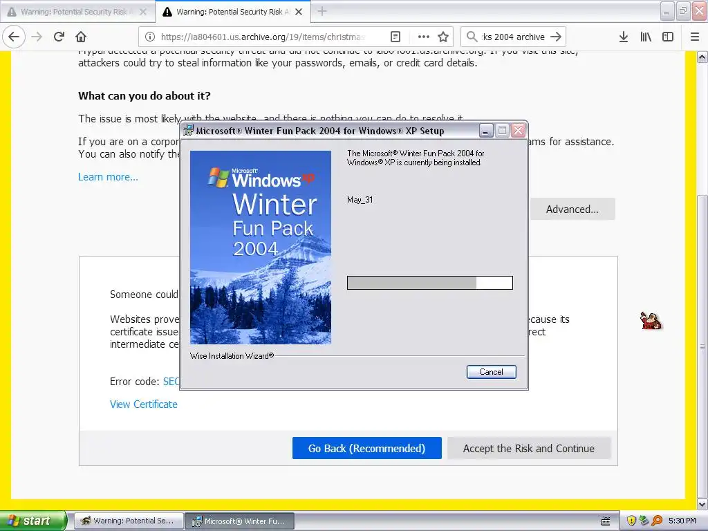708x531 pixels.
Task: Open page actions three-dot menu
Action: [x=424, y=37]
